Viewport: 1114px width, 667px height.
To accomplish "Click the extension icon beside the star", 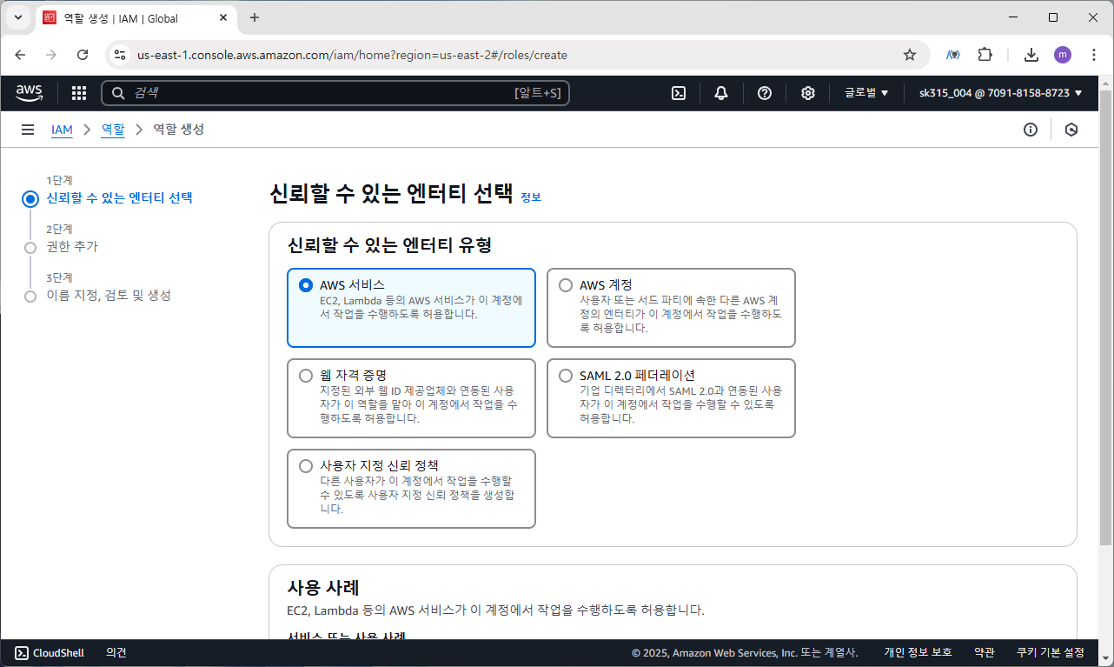I will coord(953,55).
